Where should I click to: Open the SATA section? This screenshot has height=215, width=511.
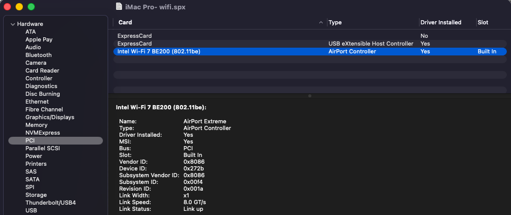pos(33,180)
